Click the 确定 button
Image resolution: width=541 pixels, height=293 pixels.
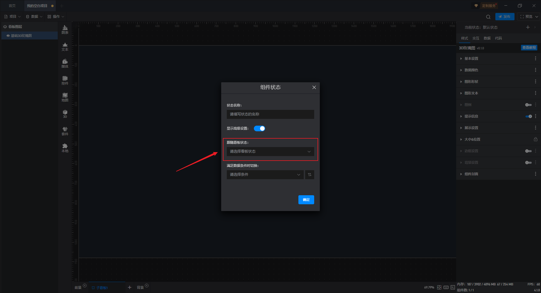coord(306,200)
